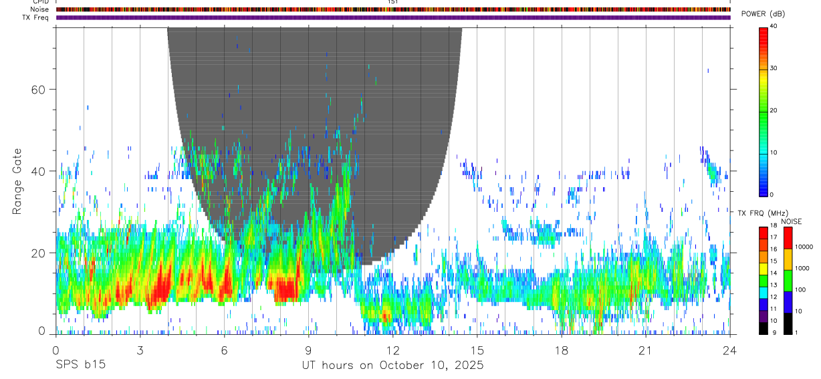
Task: Click the '20' label on power scale
Action: click(773, 110)
